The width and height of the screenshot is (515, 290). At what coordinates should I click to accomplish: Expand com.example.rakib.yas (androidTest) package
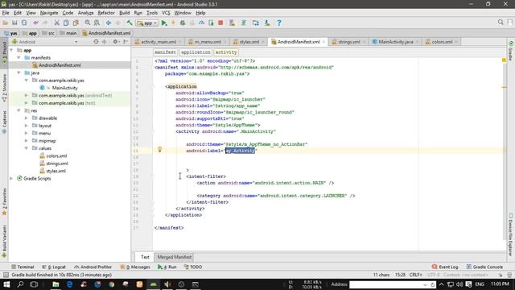point(27,95)
